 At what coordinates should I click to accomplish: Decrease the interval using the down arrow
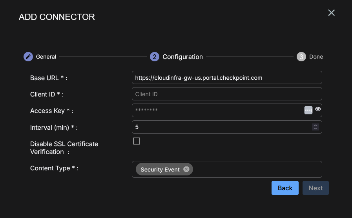tap(315, 129)
